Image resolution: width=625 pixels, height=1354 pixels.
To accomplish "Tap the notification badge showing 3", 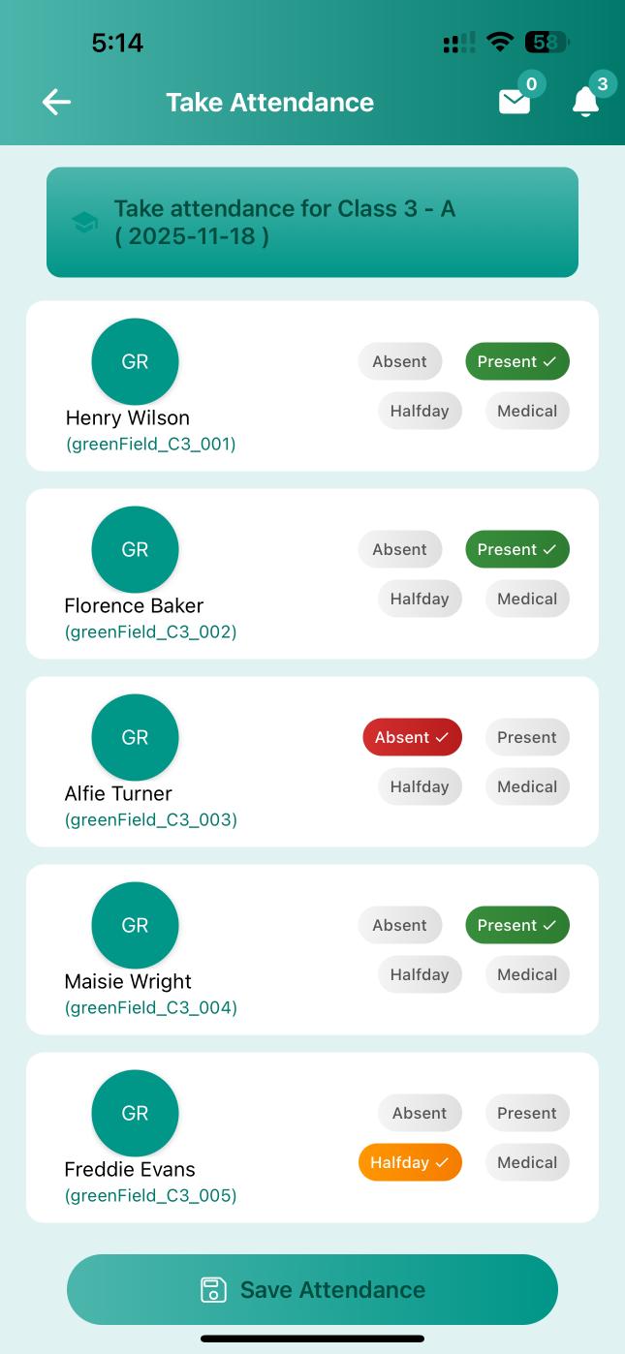I will tap(602, 84).
